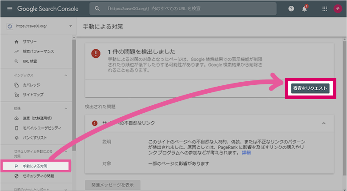Open the user account avatar

click(x=338, y=8)
